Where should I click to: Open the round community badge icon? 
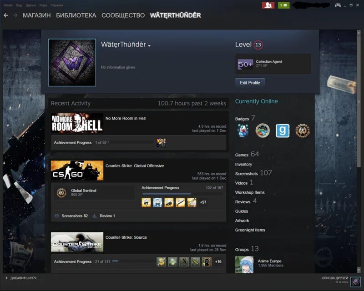(x=263, y=130)
